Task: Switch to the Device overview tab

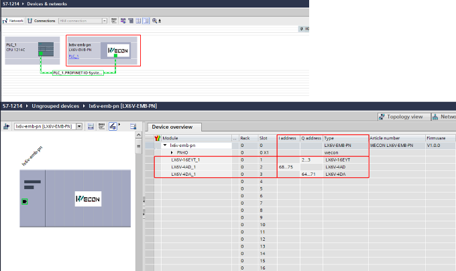Action: tap(172, 127)
